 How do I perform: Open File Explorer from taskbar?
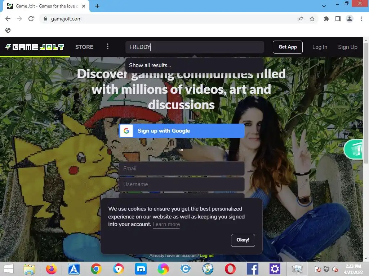29,269
